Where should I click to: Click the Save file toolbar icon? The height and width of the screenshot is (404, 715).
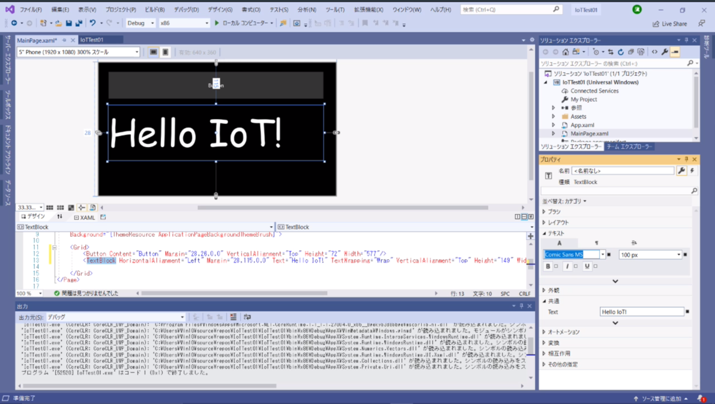pos(69,23)
